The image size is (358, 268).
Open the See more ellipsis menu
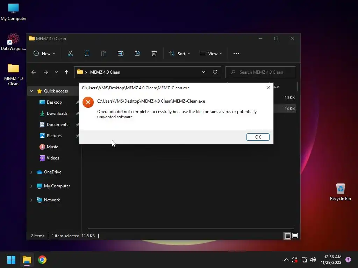point(236,53)
